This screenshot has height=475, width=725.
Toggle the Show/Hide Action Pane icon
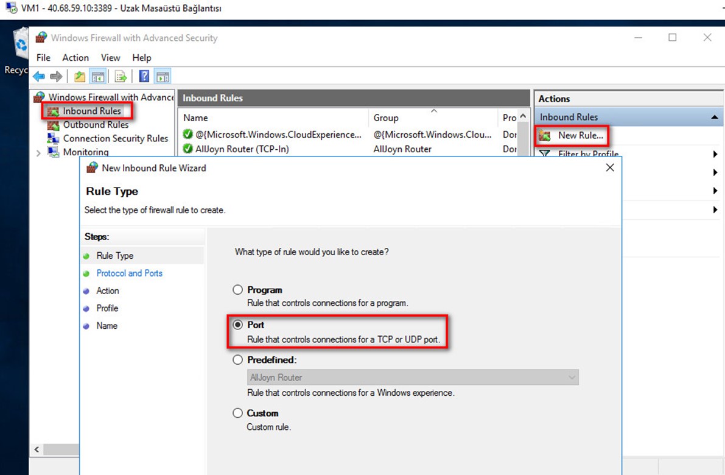[163, 76]
